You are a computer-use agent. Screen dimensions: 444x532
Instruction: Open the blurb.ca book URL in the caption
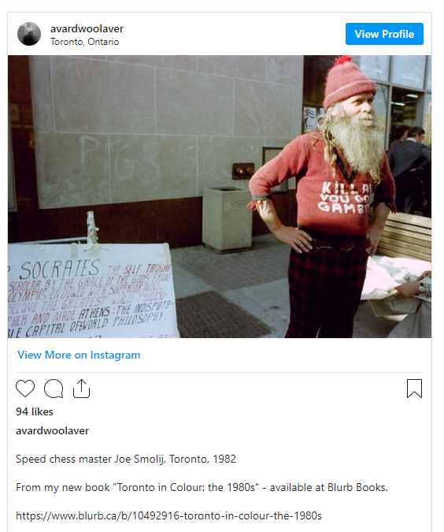click(168, 515)
